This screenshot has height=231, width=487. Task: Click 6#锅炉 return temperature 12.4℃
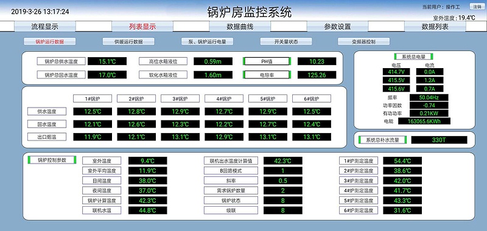(x=312, y=125)
